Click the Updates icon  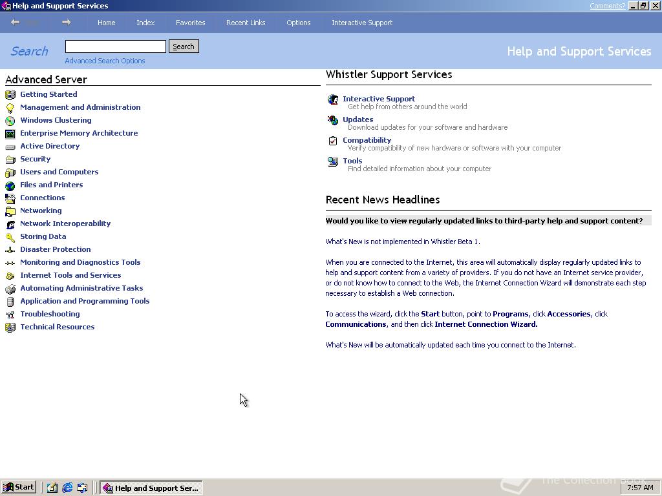pos(333,120)
